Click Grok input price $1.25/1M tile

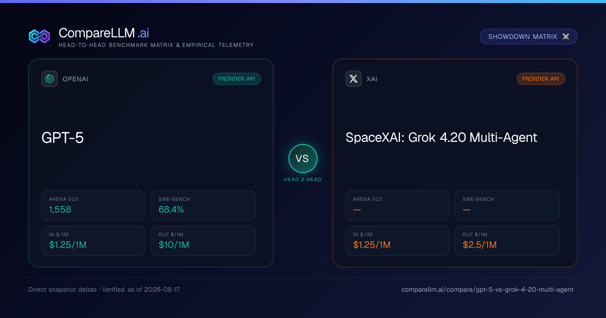coord(397,241)
